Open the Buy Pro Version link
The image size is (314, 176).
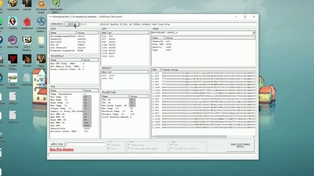tap(62, 150)
